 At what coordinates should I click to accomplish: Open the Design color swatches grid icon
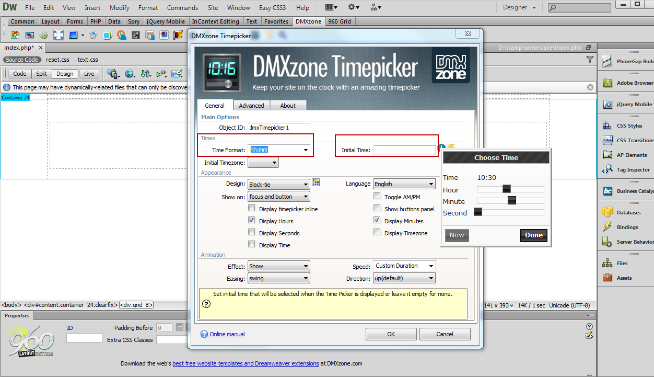(x=316, y=182)
